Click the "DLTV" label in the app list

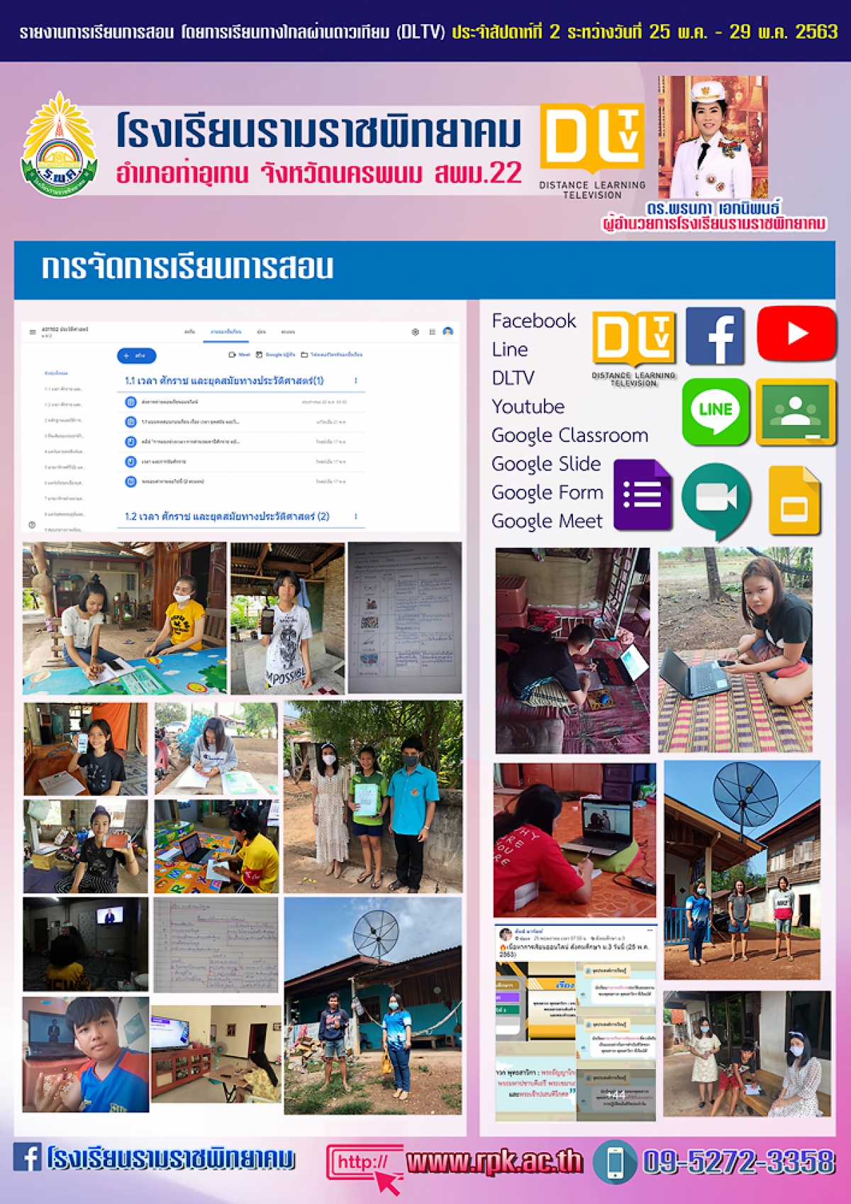click(x=513, y=378)
